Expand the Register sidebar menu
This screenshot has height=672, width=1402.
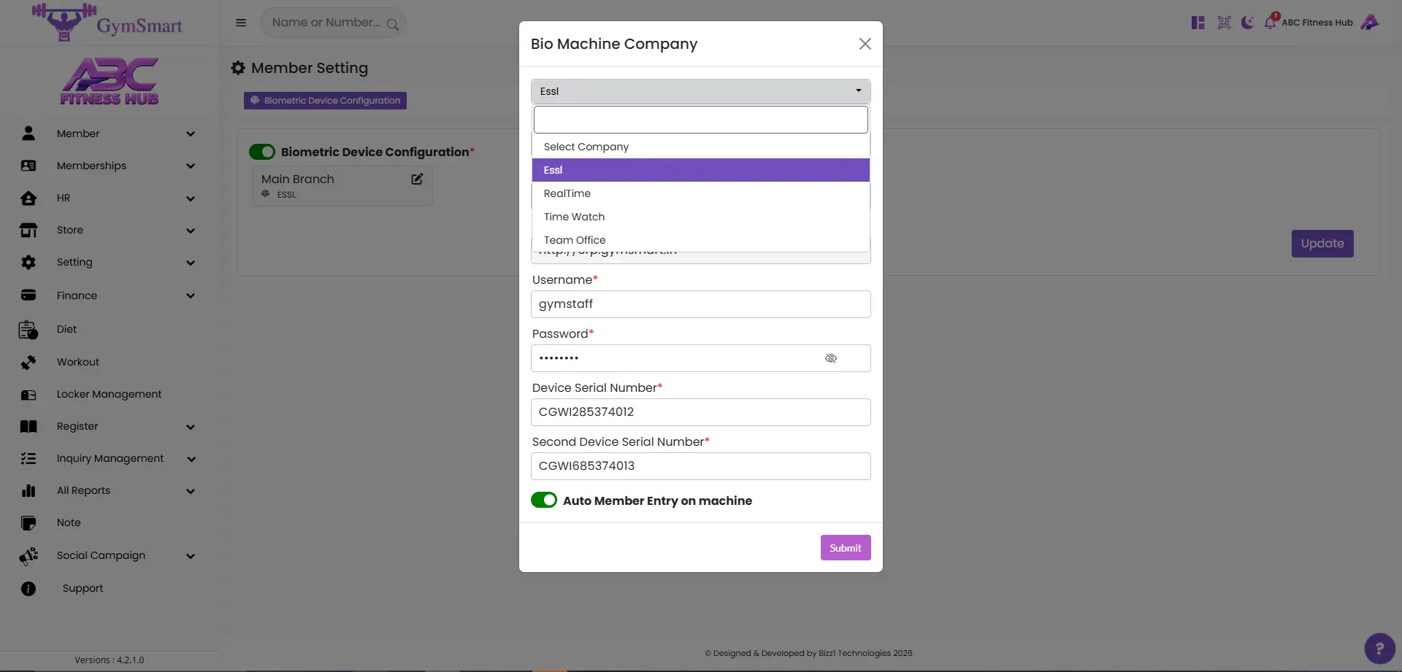pyautogui.click(x=191, y=427)
